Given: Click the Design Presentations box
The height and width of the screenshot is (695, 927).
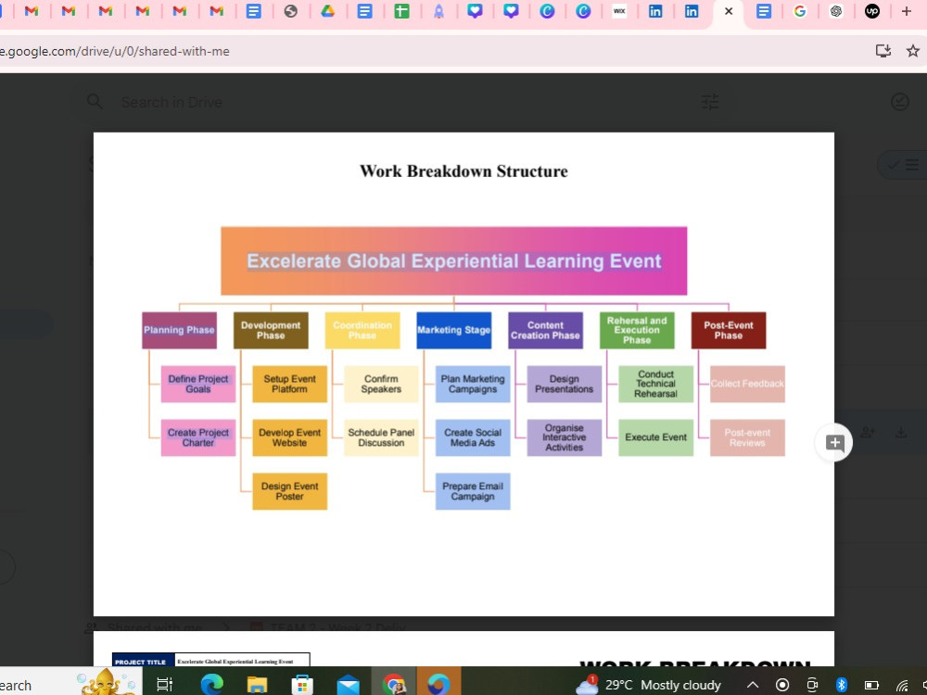Looking at the screenshot, I should (564, 384).
